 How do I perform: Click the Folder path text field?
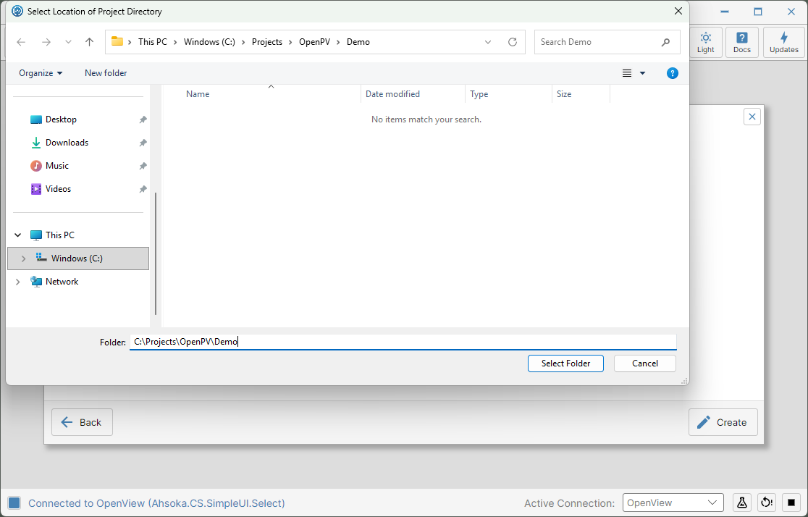point(403,342)
